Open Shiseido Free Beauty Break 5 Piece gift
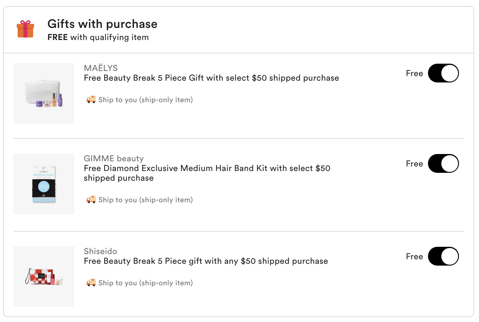The width and height of the screenshot is (479, 322). 206,261
